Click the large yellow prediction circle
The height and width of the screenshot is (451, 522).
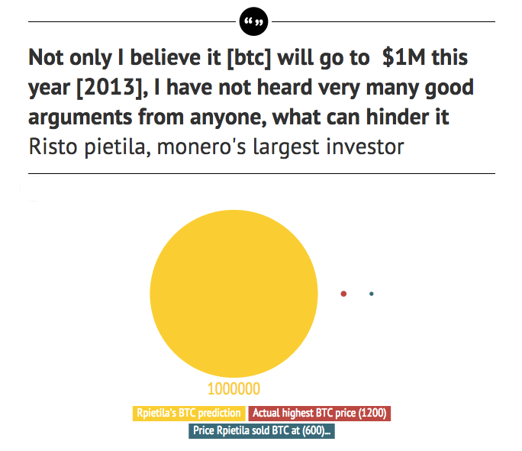pyautogui.click(x=234, y=294)
